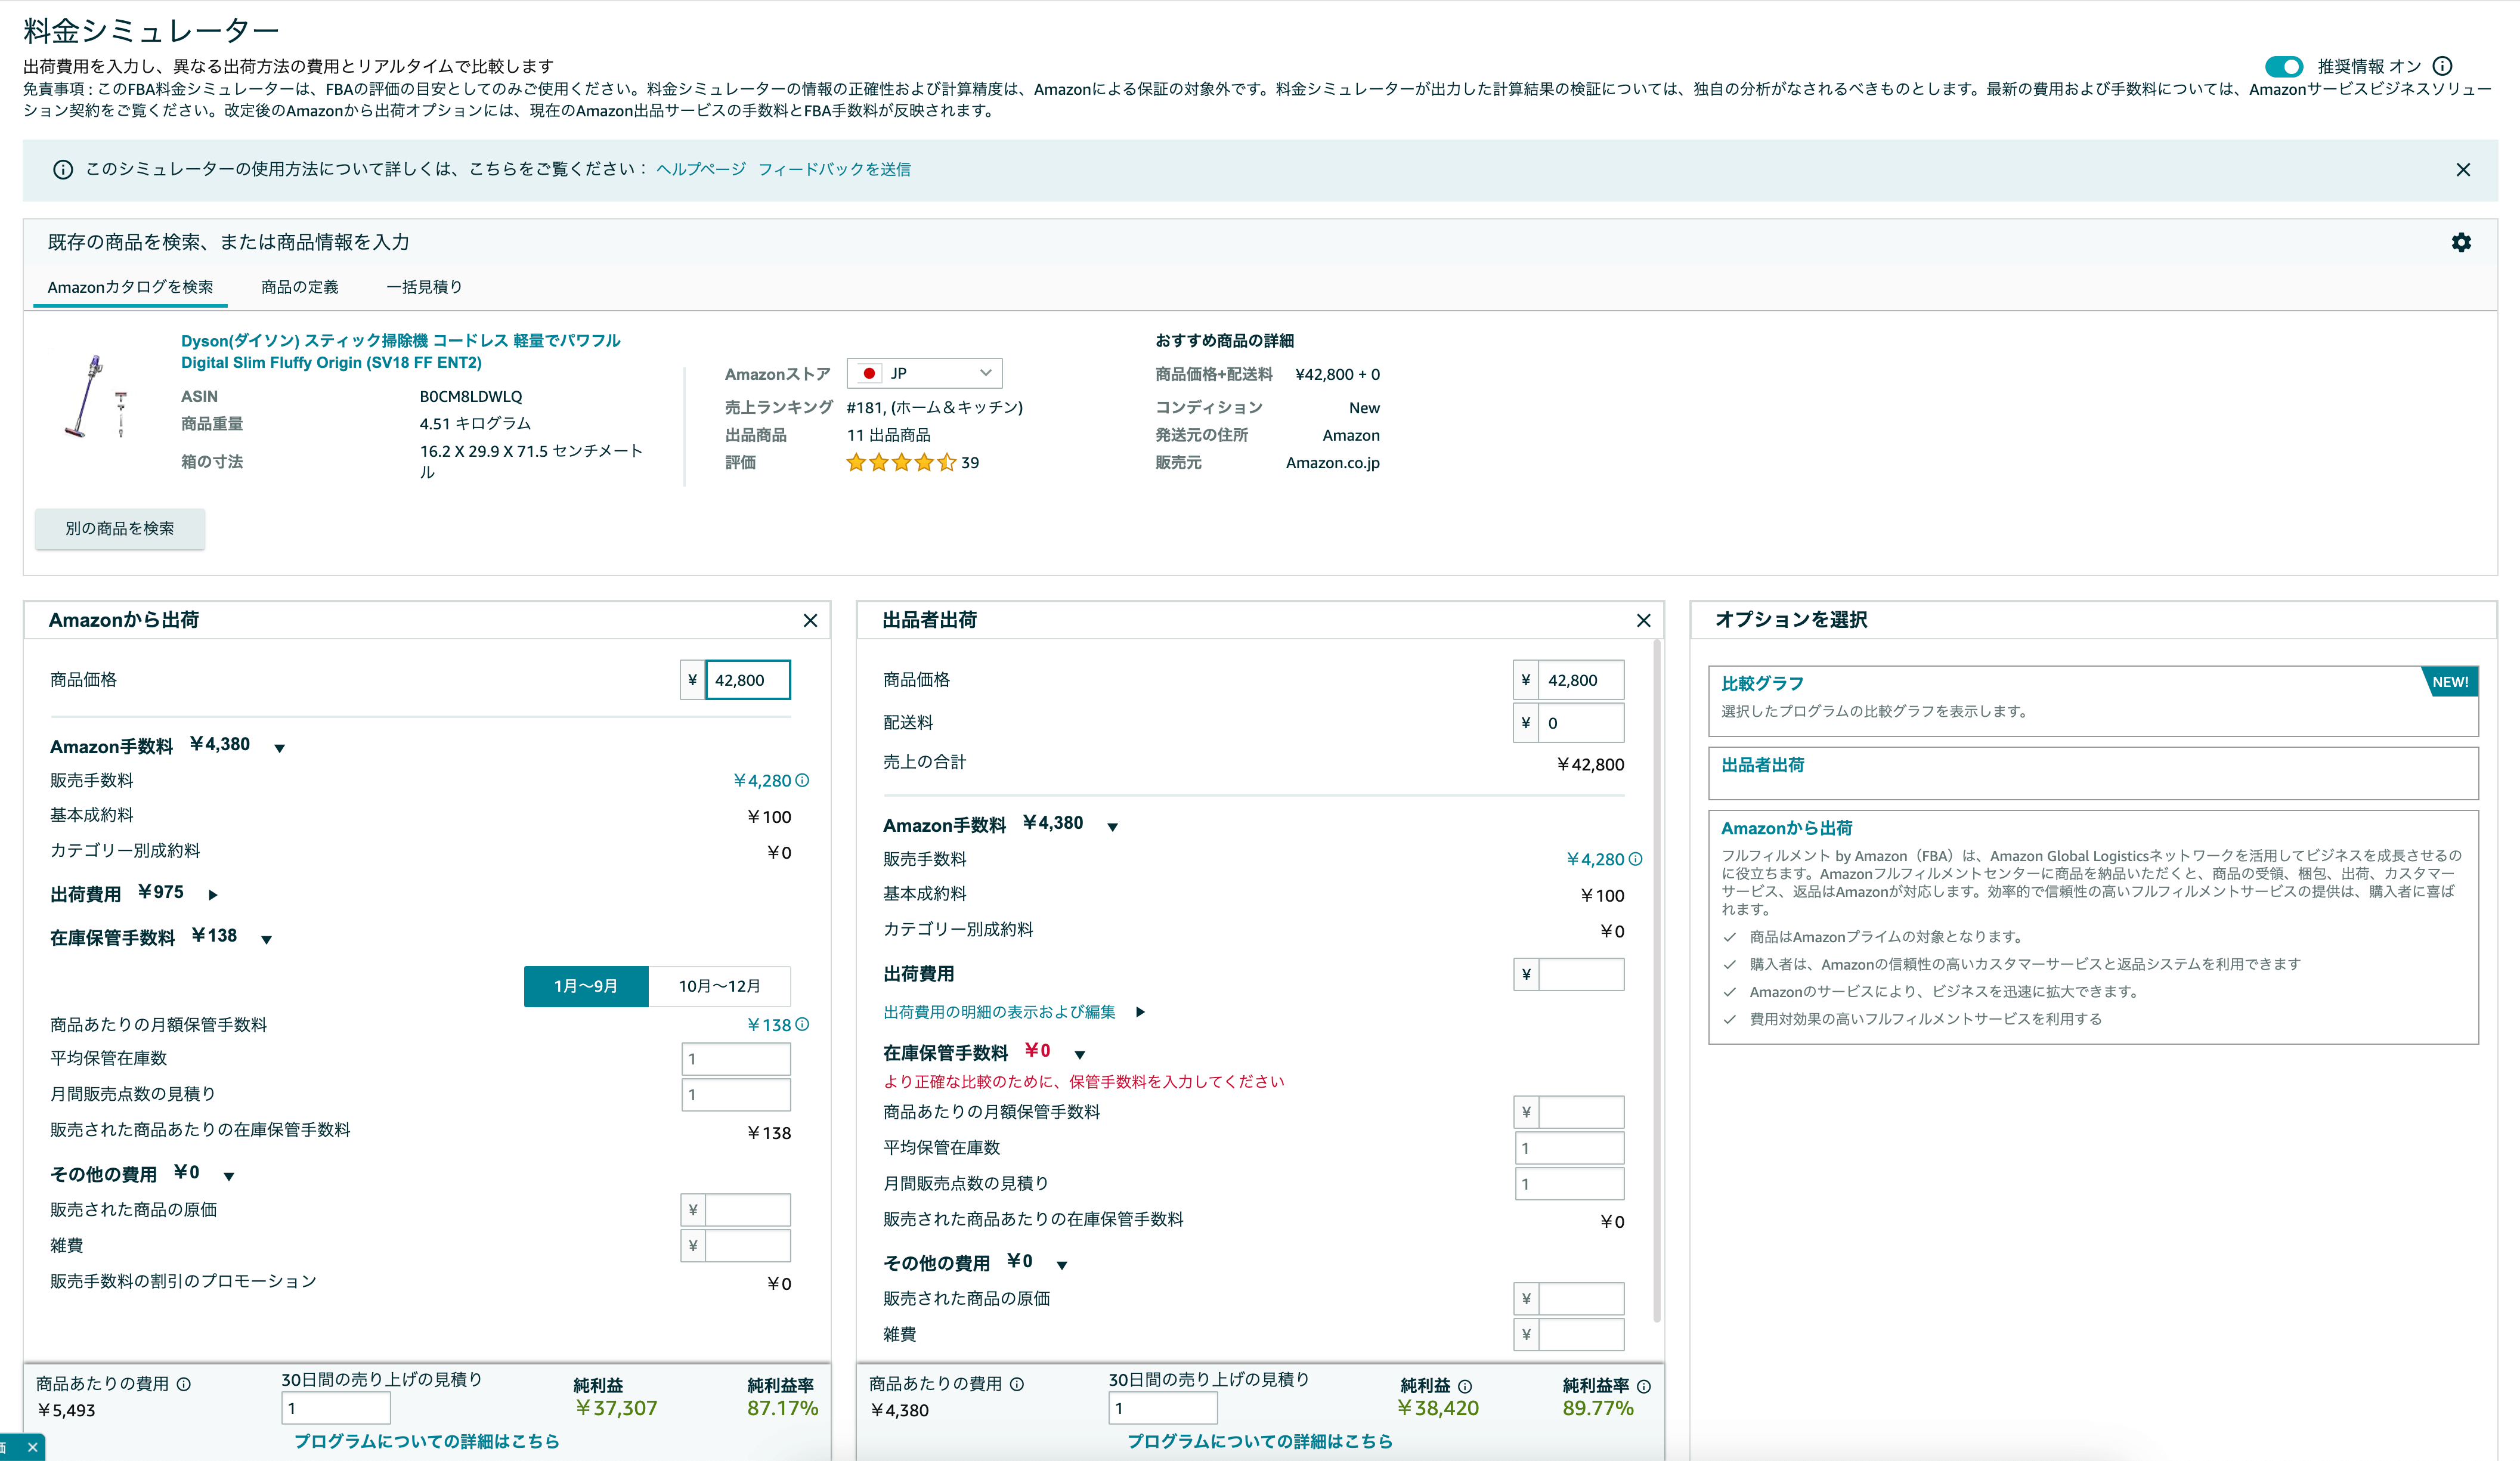Open the ヘルプページ link
The image size is (2520, 1461).
701,170
